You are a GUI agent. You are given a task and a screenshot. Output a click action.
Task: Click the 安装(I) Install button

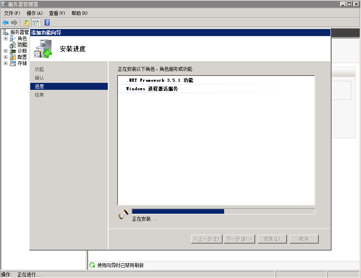pos(271,239)
